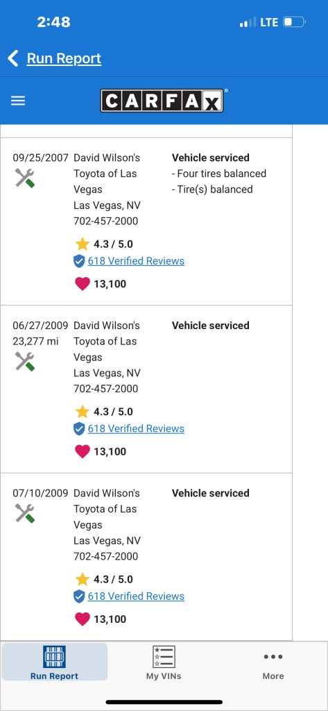Switch to the My VINs tab
The width and height of the screenshot is (328, 711).
pos(164,662)
